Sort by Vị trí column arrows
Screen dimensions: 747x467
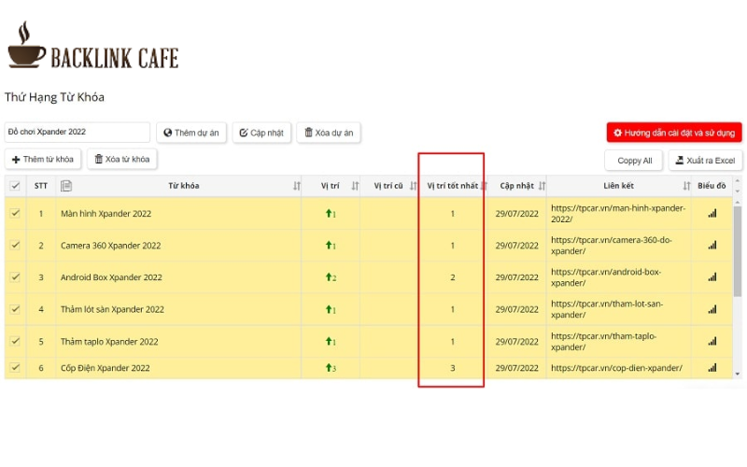355,186
